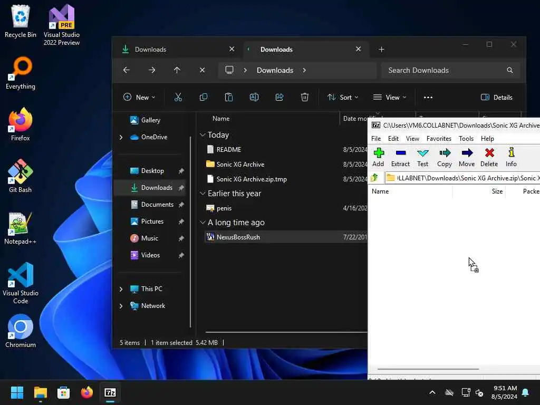Open Recycle Bin desktop icon

pyautogui.click(x=21, y=21)
